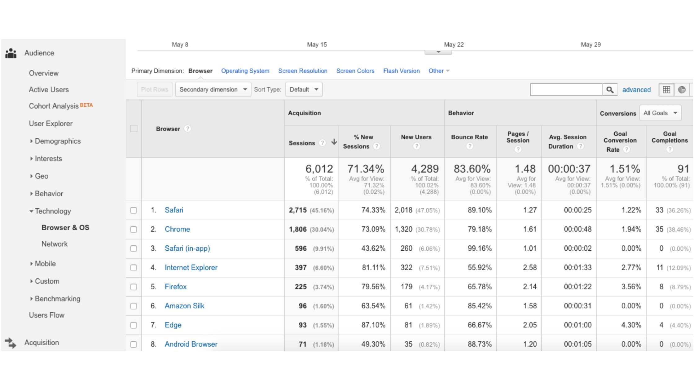Image resolution: width=694 pixels, height=390 pixels.
Task: Click help icon under New Users
Action: [x=416, y=146]
